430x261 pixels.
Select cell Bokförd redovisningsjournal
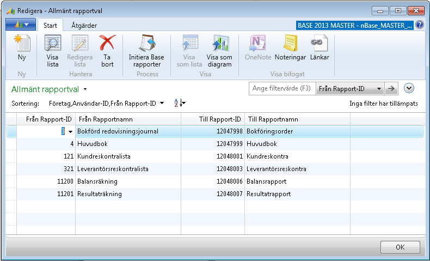pyautogui.click(x=128, y=131)
